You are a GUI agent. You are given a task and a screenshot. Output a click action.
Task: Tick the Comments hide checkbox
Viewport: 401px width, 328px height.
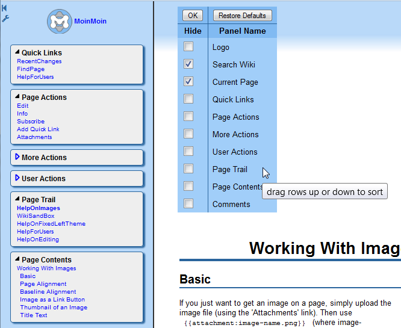[x=188, y=204]
